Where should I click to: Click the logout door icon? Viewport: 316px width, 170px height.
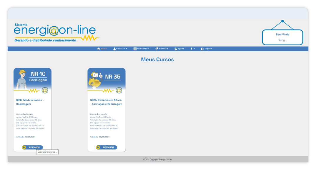[202, 49]
